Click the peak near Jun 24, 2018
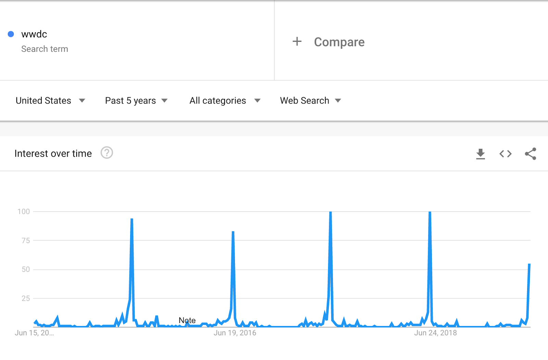 (x=430, y=212)
